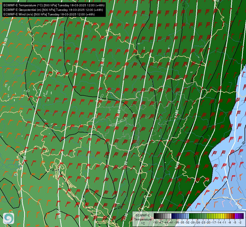Click the -38 tick label in the legend
This screenshot has width=246, height=227.
click(x=176, y=223)
